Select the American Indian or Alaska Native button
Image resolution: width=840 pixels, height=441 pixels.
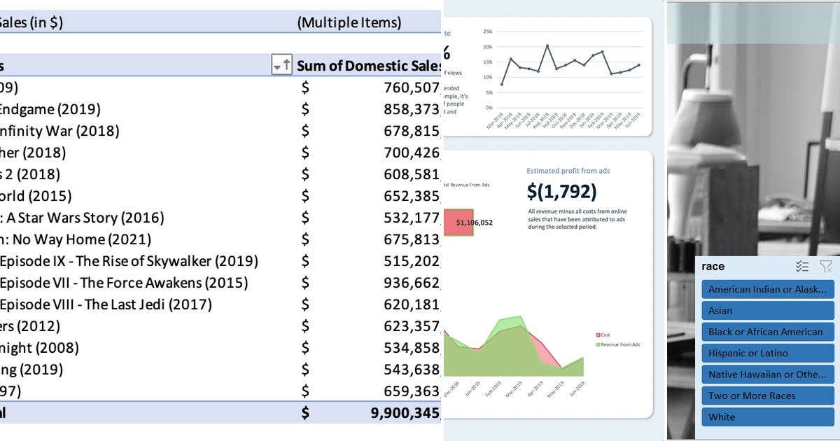tap(767, 289)
